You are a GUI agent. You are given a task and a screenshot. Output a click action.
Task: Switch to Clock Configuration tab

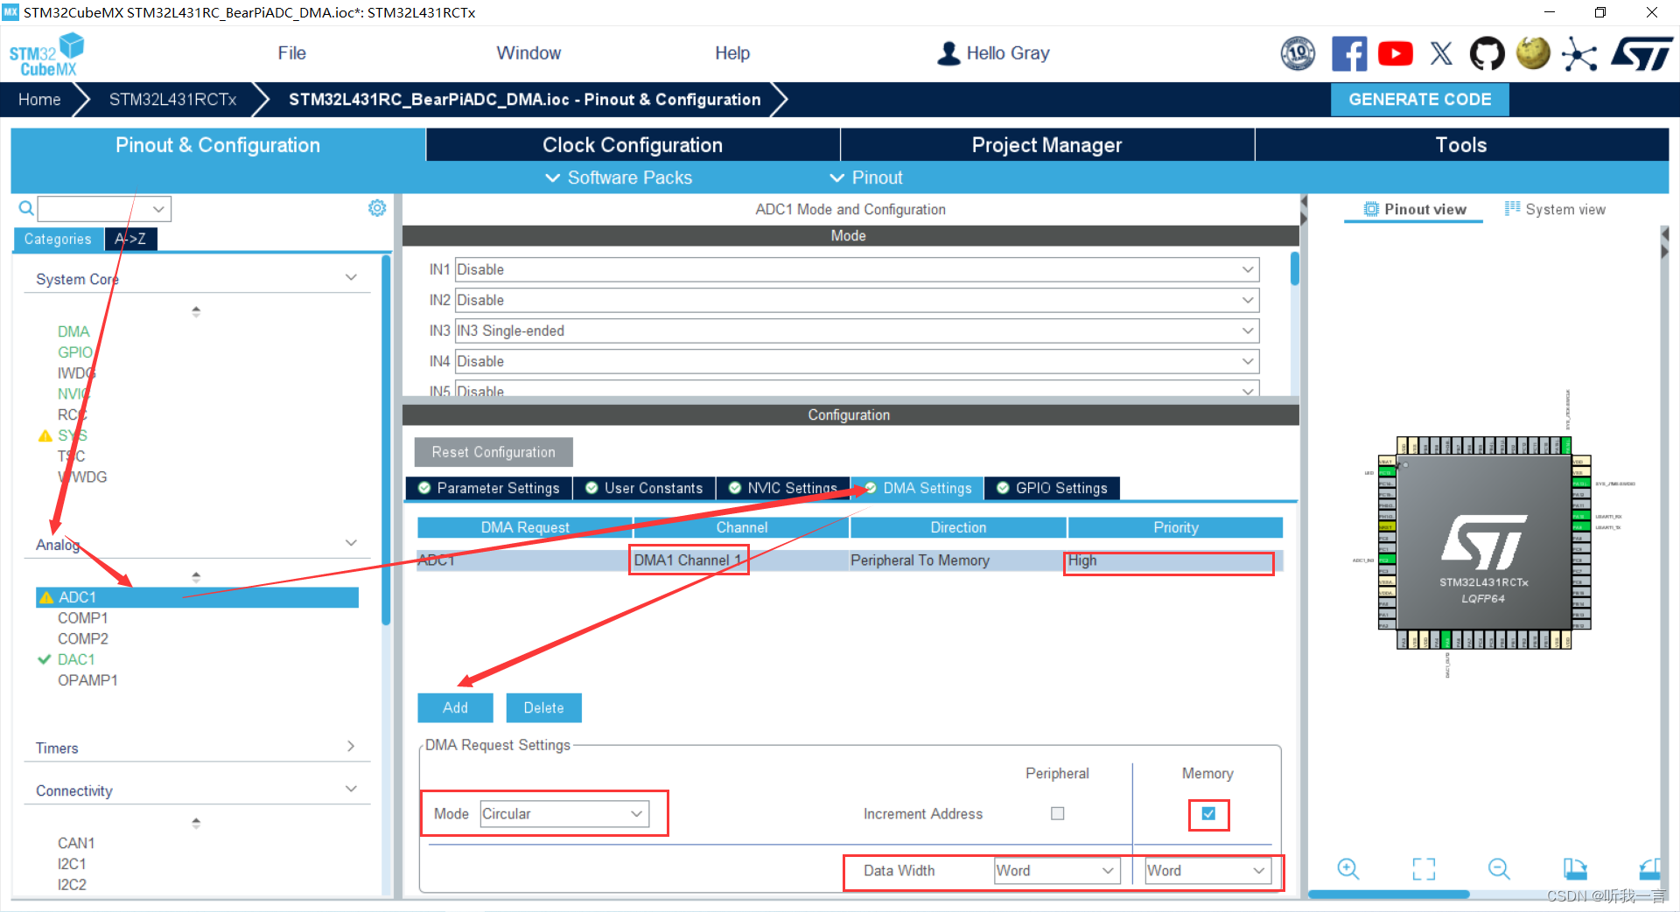click(x=633, y=145)
